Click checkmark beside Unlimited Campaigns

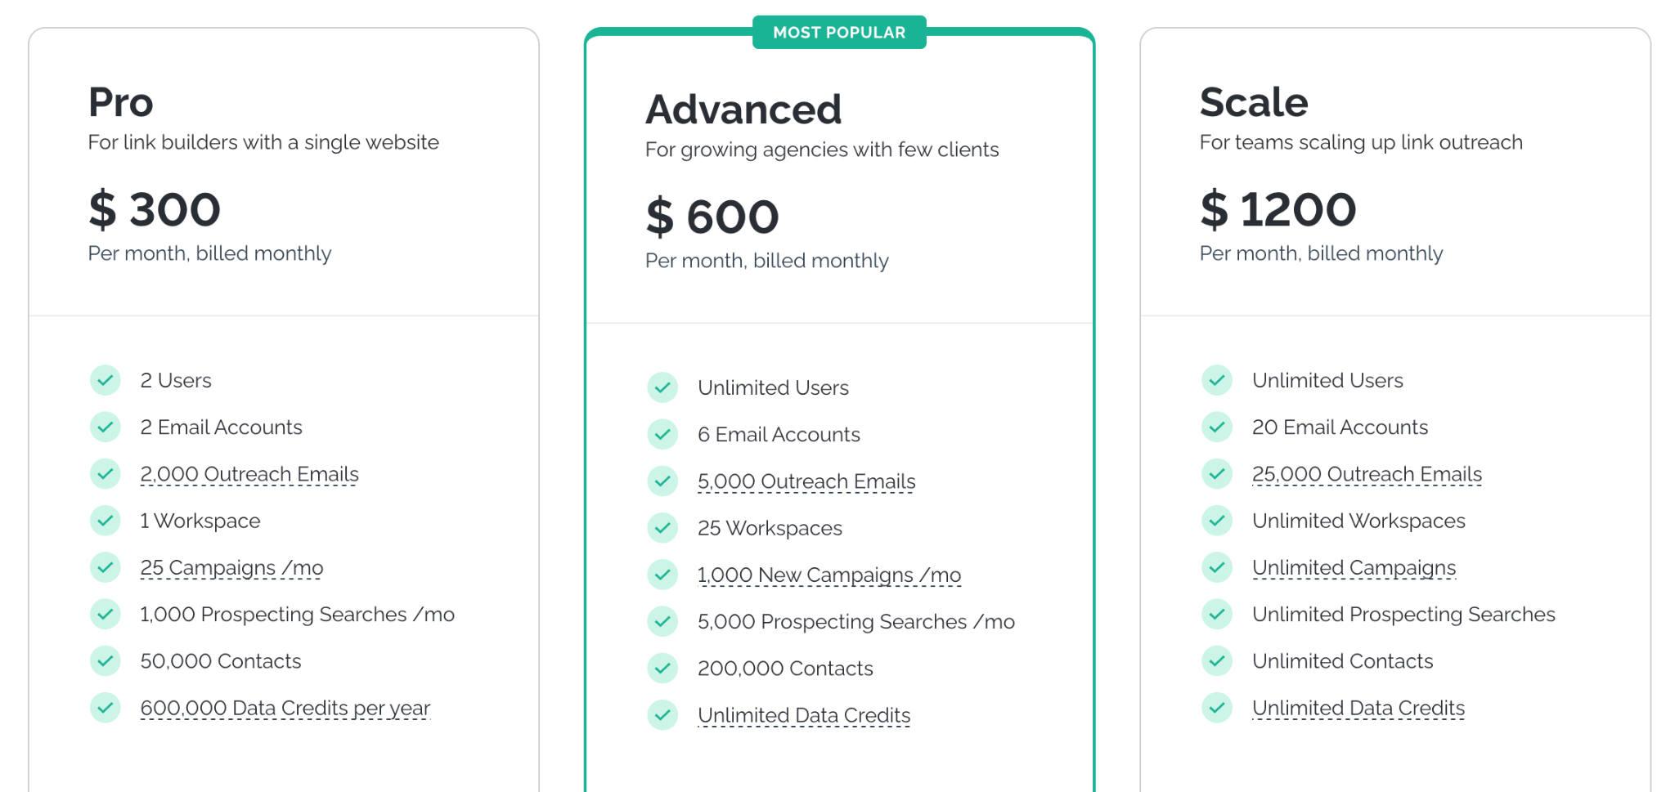point(1217,567)
